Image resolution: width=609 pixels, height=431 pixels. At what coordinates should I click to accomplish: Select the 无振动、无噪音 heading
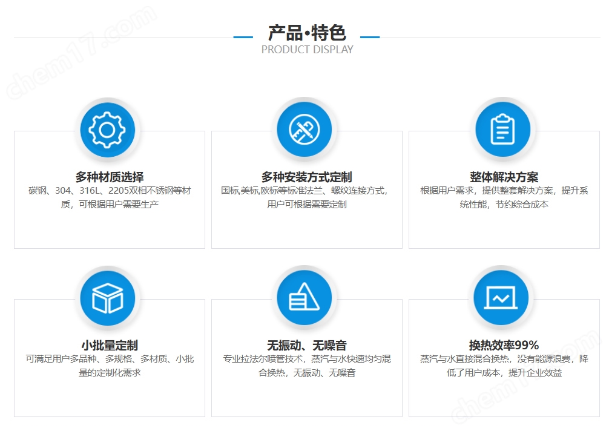307,345
